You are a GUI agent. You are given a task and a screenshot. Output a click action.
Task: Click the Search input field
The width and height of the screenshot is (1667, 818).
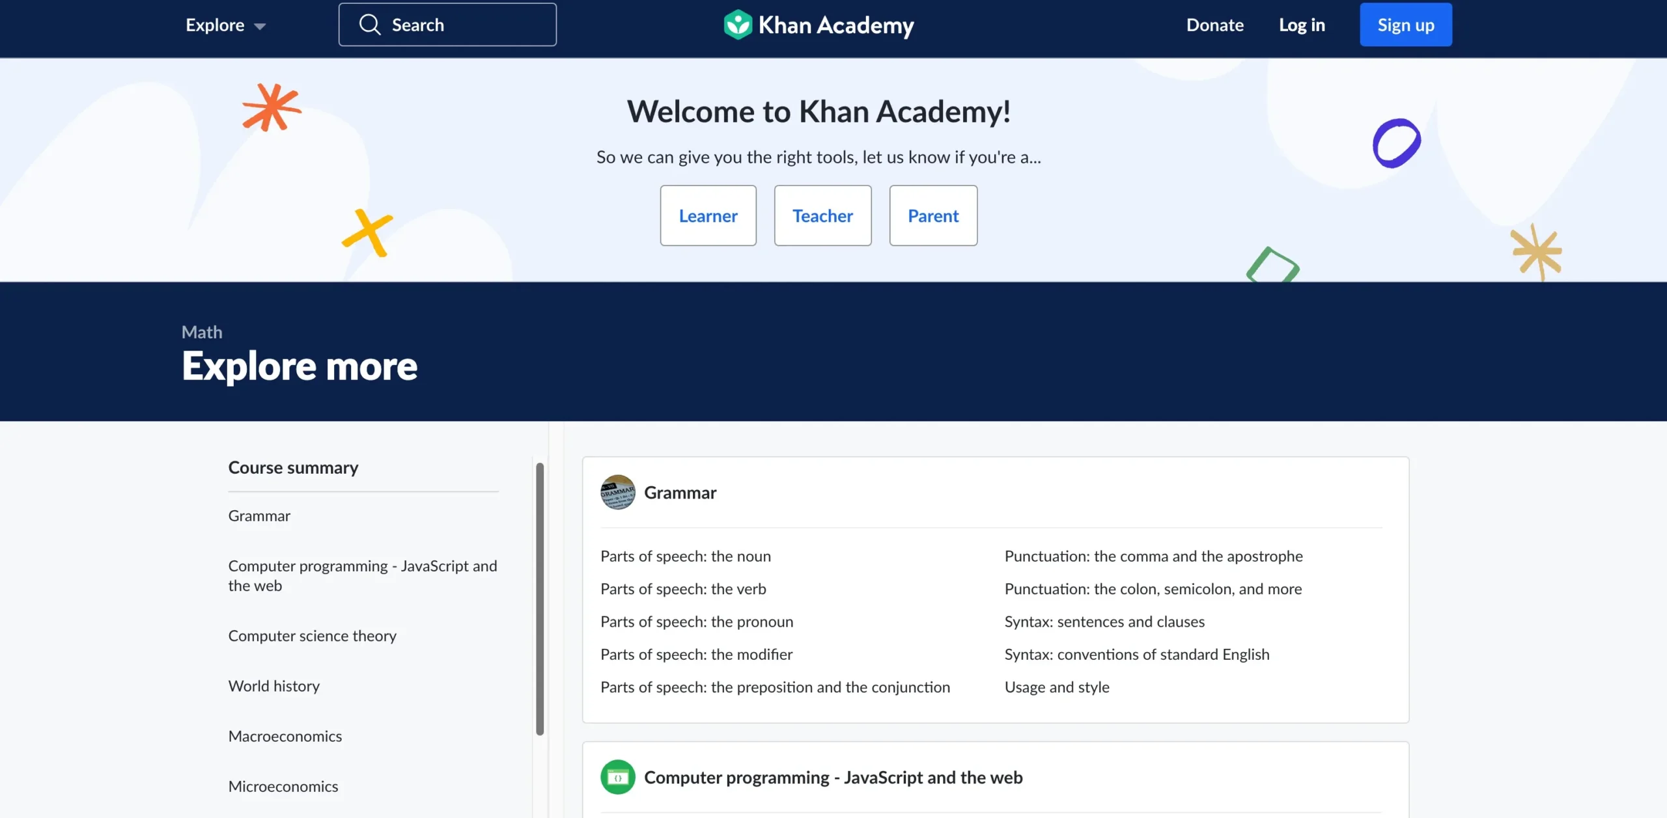447,23
